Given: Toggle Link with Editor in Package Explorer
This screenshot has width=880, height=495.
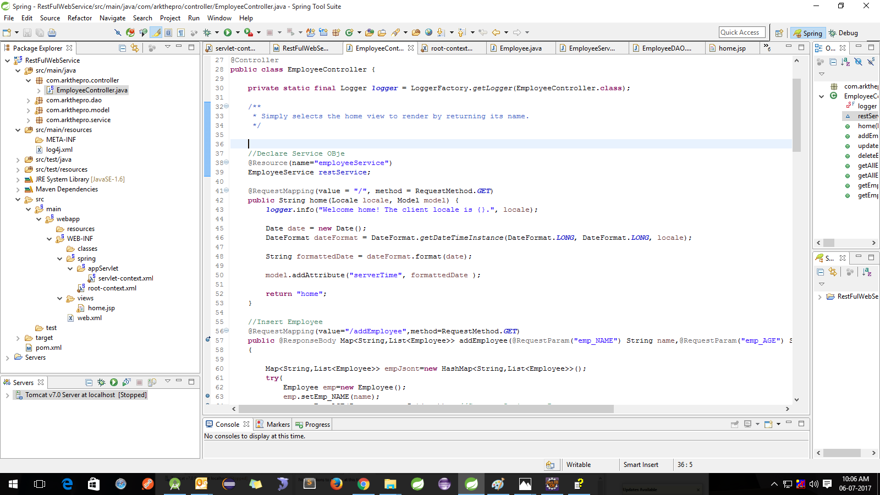Looking at the screenshot, I should coord(135,48).
